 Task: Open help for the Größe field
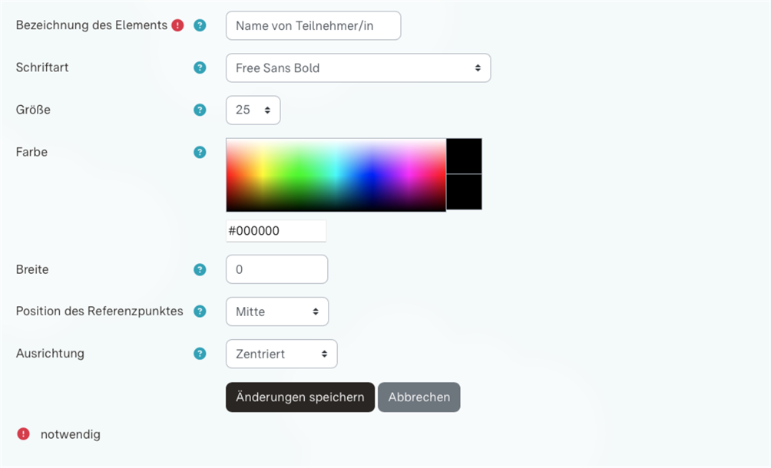200,110
